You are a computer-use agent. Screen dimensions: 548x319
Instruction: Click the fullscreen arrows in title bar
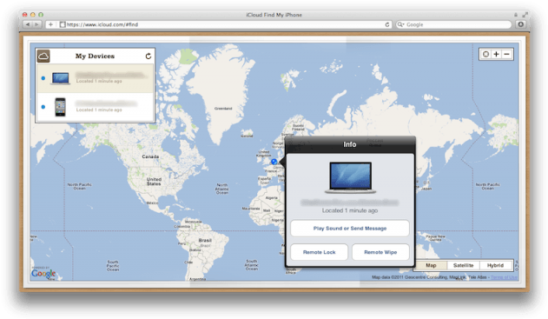(525, 15)
